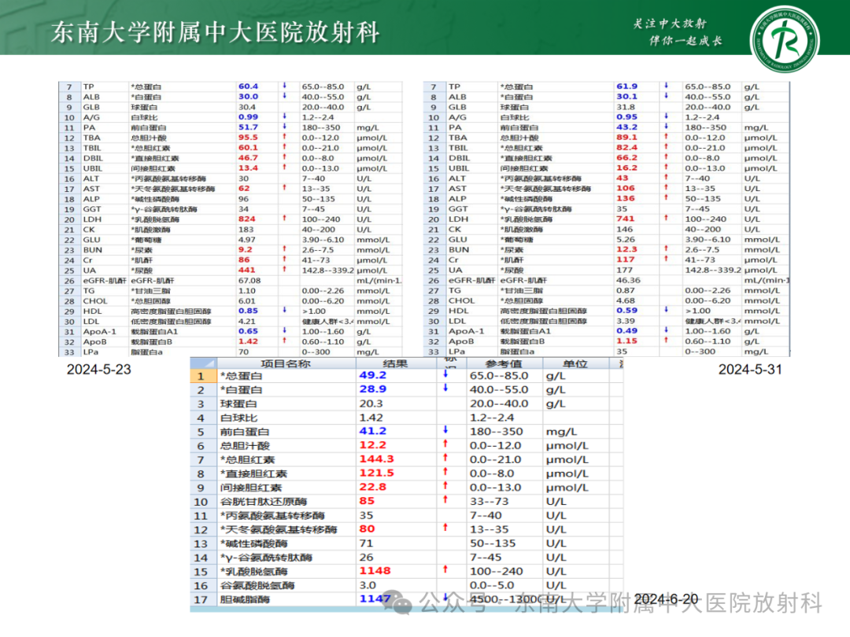The image size is (850, 637).
Task: Click LDH value 824 in the 5-23 table
Action: click(246, 219)
